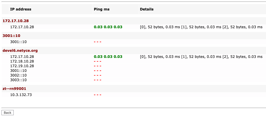Screen dimensions: 266x119
Task: Select the 3003::10 address entry
Action: pyautogui.click(x=18, y=80)
